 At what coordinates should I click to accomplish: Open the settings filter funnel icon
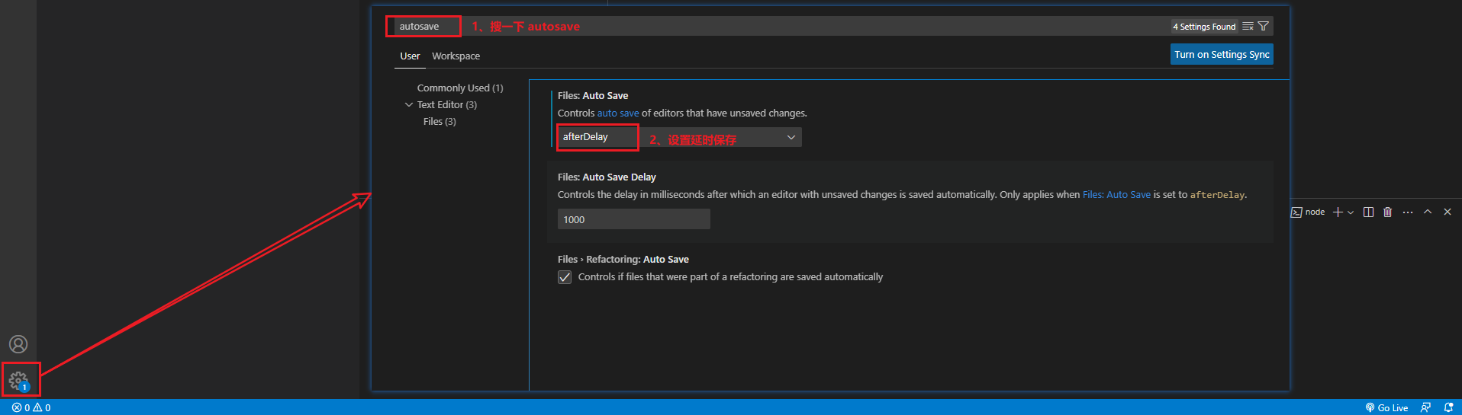coord(1264,26)
